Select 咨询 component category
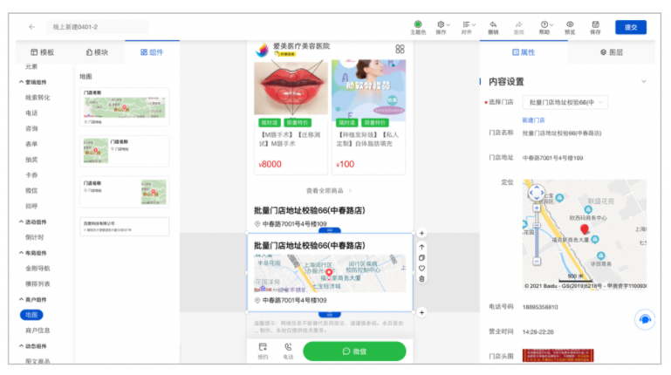This screenshot has width=671, height=375. [31, 128]
